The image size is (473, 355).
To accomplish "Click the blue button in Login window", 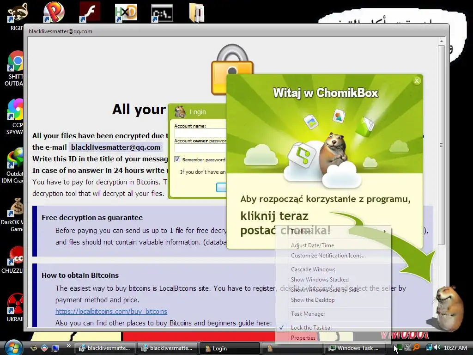I will click(x=221, y=187).
